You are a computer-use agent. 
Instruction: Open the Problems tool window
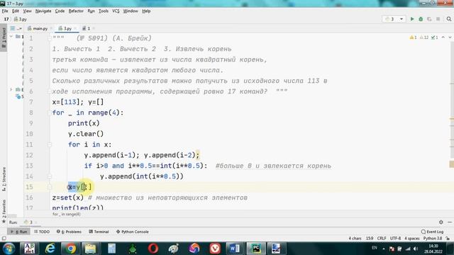(69, 232)
